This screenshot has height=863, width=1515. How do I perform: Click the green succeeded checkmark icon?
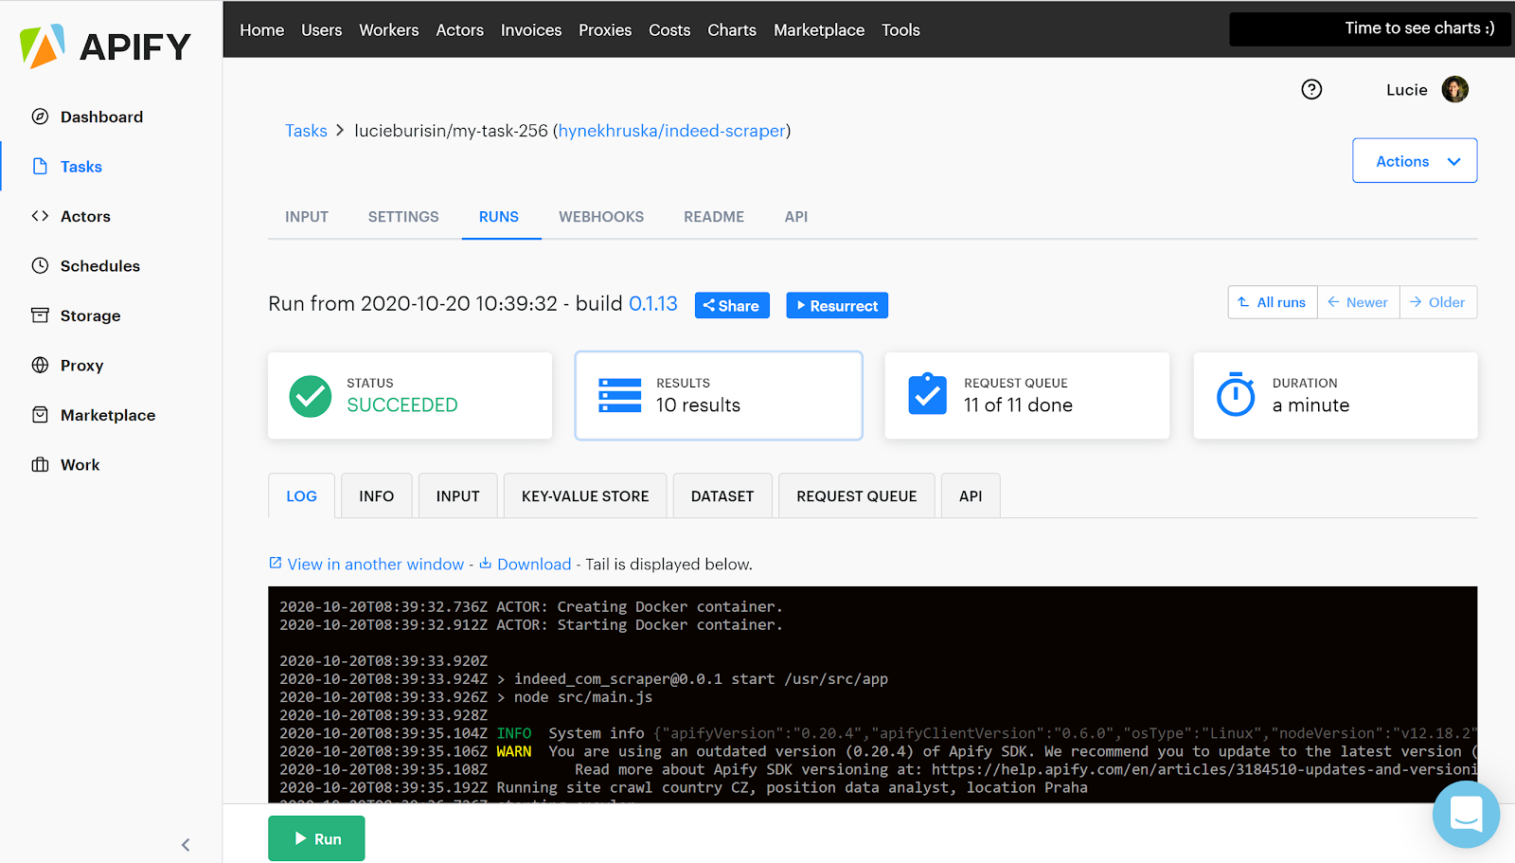click(310, 396)
